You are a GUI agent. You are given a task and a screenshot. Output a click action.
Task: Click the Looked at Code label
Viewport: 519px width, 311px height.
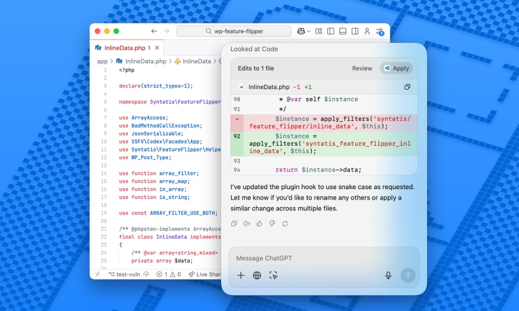(x=254, y=49)
